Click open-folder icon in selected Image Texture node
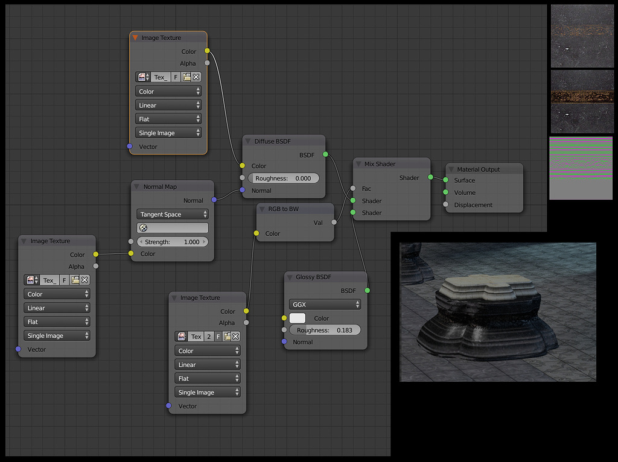The image size is (618, 462). coord(186,77)
